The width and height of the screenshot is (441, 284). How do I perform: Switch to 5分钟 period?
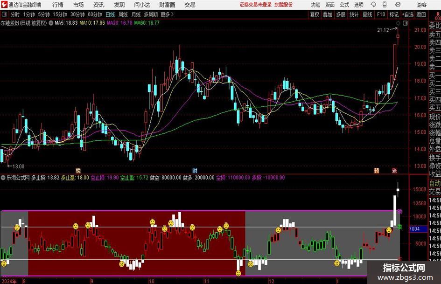coord(44,14)
